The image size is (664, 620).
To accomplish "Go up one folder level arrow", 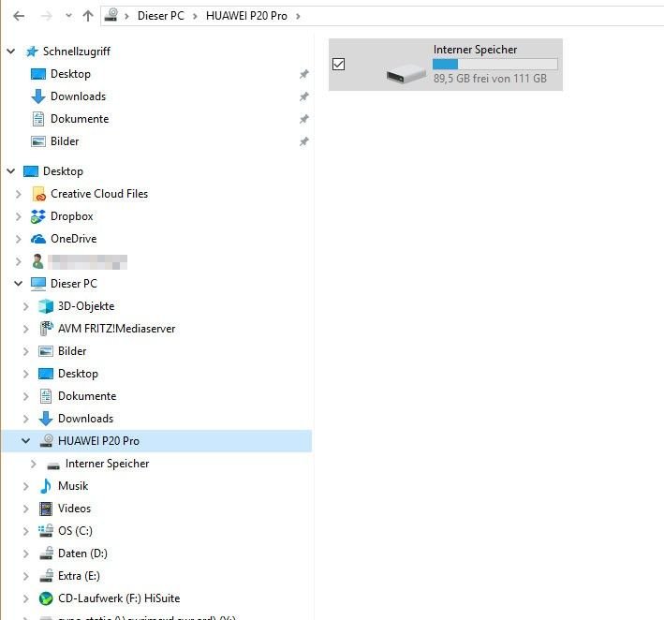I will pos(88,16).
